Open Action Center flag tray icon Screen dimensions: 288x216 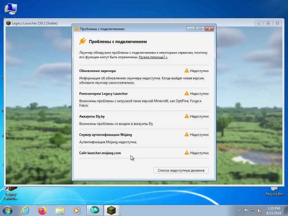246,210
